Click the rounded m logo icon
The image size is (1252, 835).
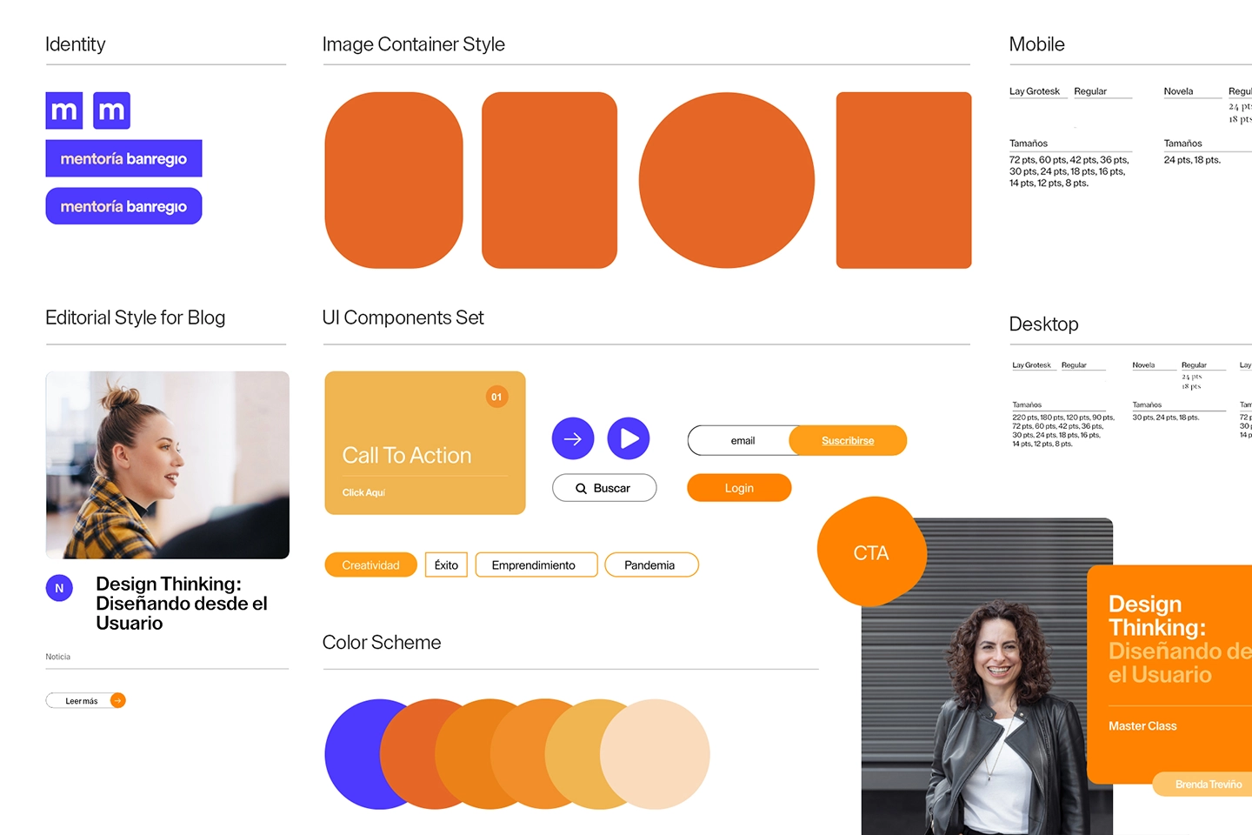[111, 110]
